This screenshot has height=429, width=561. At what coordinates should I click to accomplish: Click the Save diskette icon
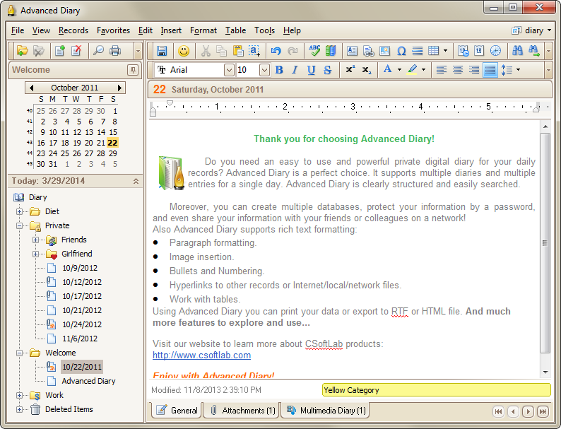162,51
